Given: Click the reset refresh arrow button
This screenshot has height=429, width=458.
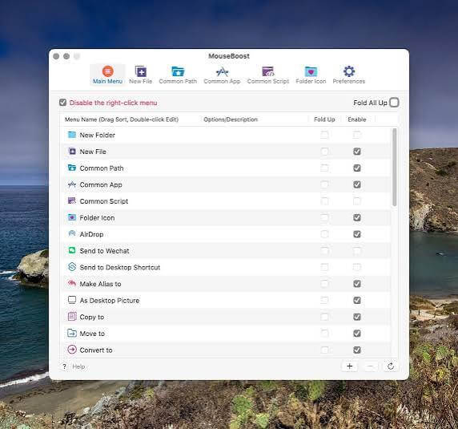Looking at the screenshot, I should [x=391, y=366].
